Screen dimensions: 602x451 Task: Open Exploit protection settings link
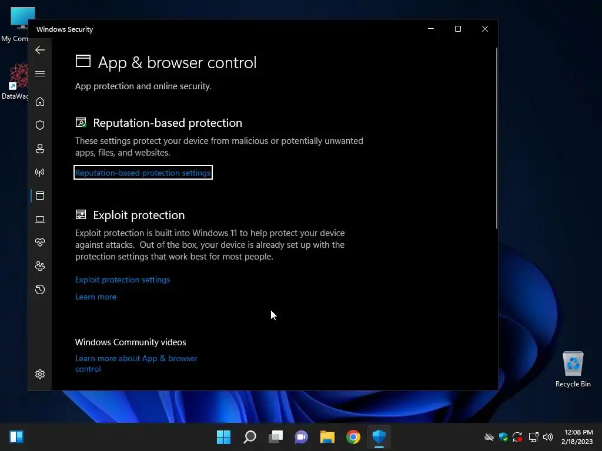point(122,280)
